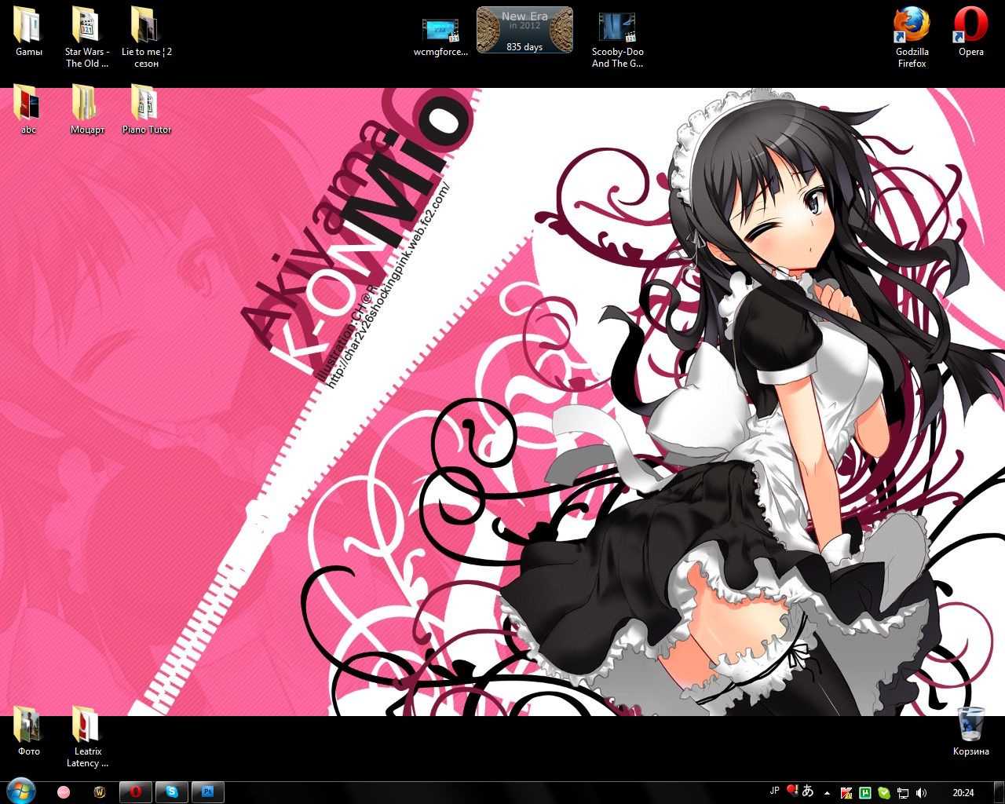Open the Recycle Bin (Корзина)
1005x804 pixels.
(x=970, y=726)
